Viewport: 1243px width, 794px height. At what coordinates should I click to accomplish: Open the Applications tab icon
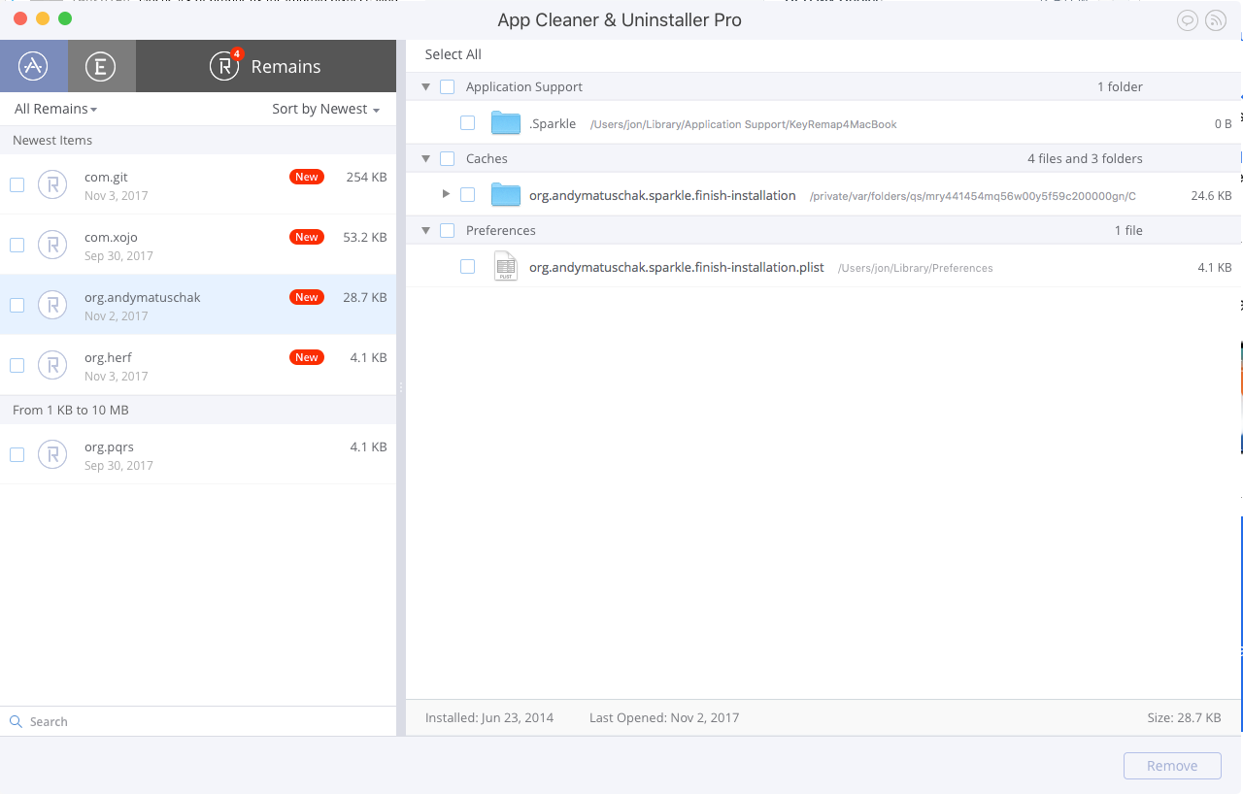click(34, 66)
